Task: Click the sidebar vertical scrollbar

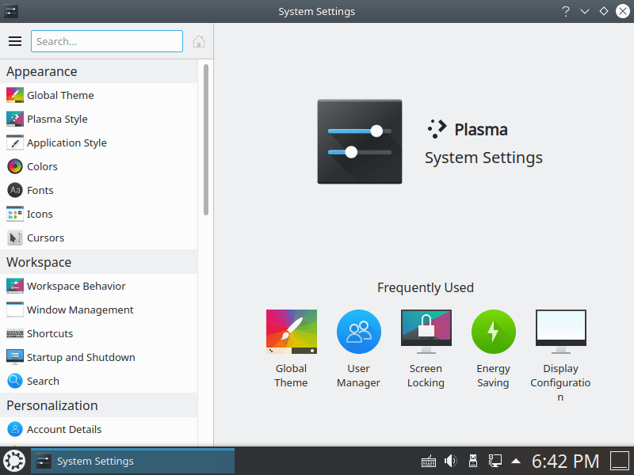Action: pos(206,139)
